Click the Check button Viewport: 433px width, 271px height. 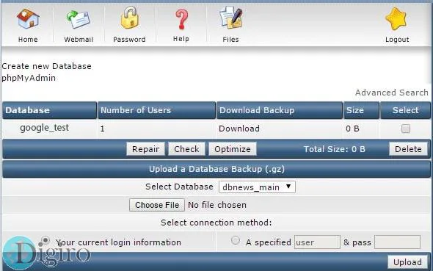(x=186, y=149)
